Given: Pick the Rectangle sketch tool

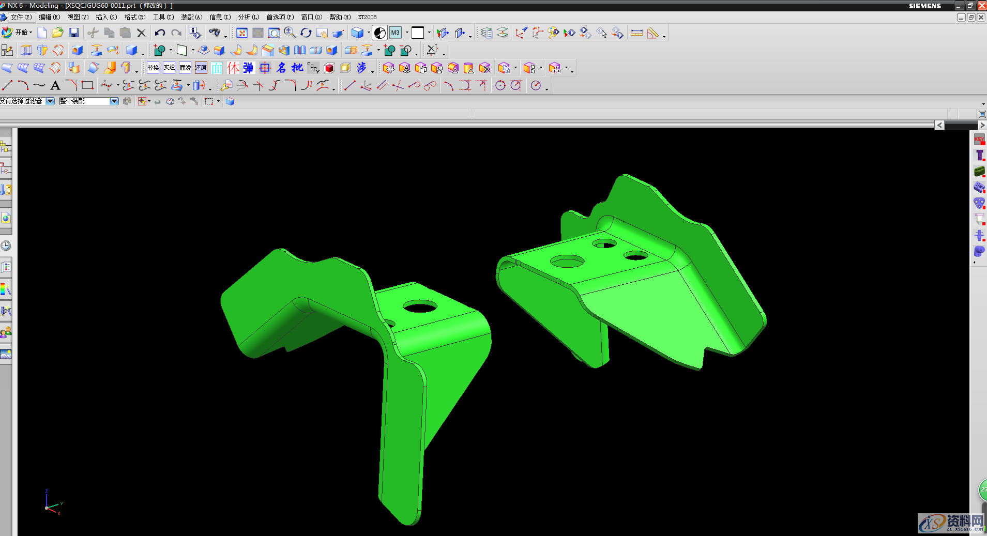Looking at the screenshot, I should [x=87, y=85].
